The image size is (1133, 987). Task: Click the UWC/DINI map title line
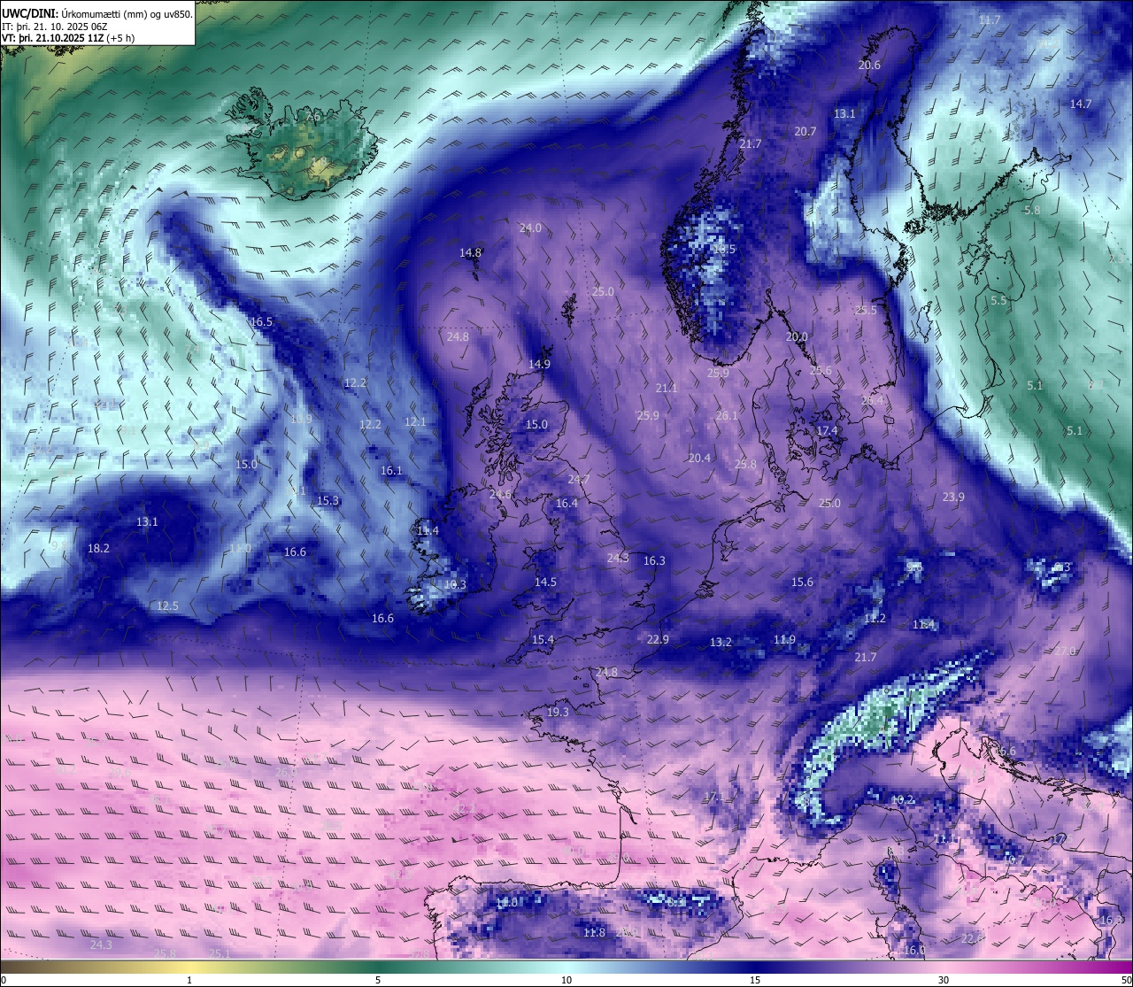pyautogui.click(x=97, y=14)
